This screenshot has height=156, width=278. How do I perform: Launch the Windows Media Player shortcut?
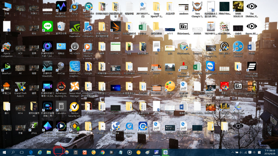click(88, 50)
